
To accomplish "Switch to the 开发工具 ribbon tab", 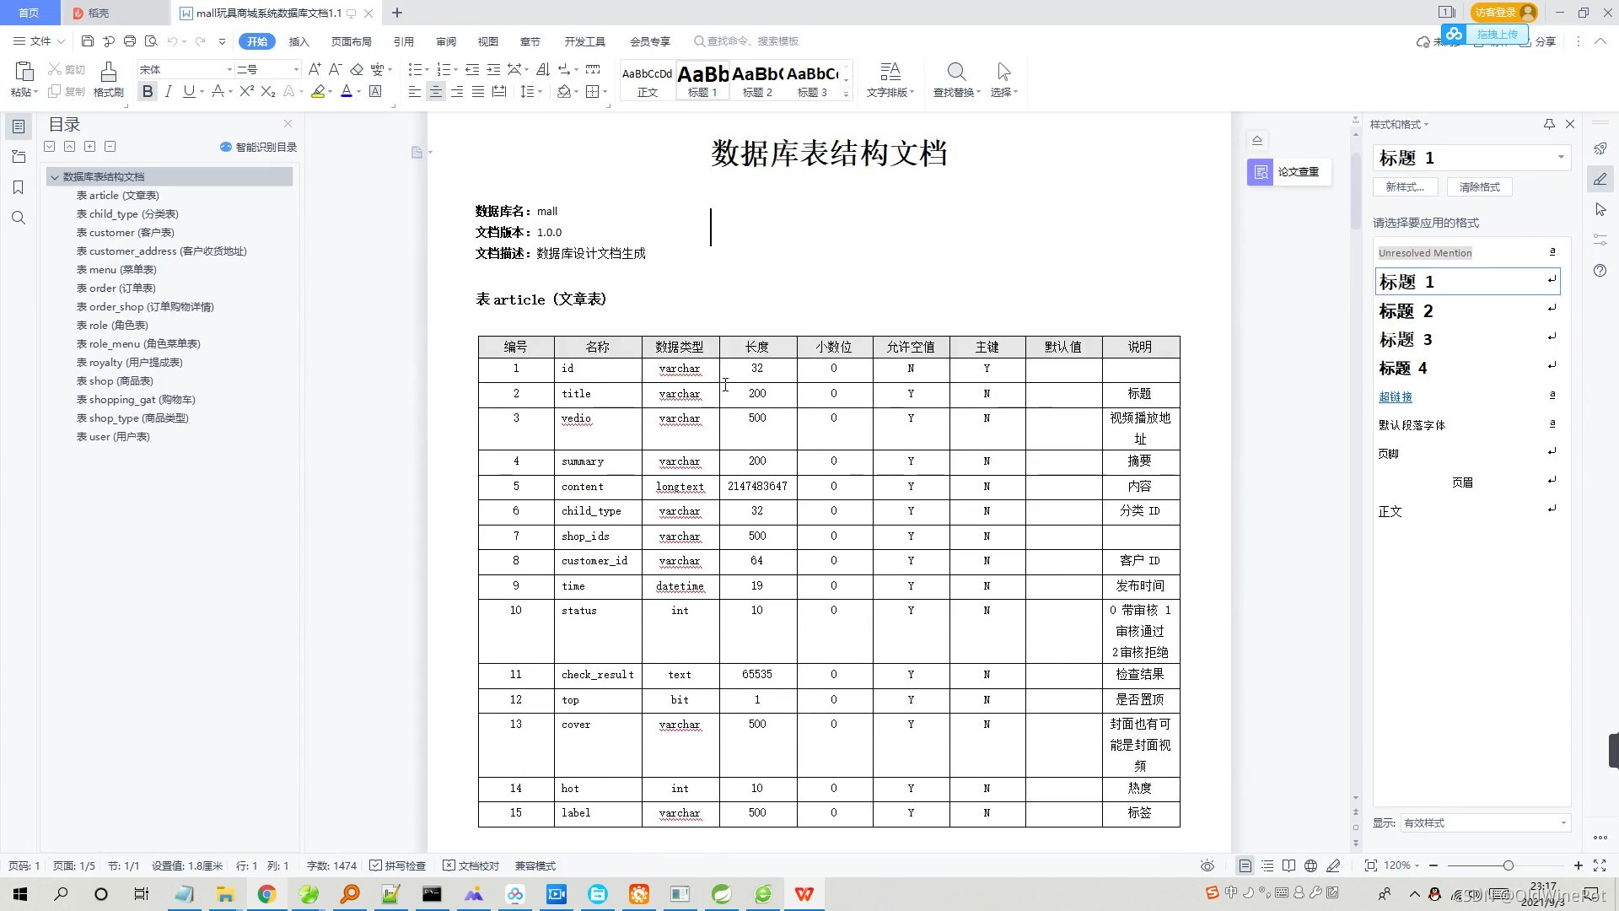I will coord(585,41).
